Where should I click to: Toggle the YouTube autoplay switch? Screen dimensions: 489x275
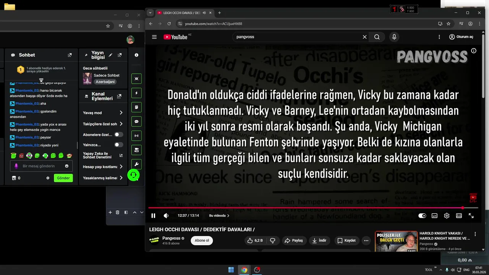422,216
